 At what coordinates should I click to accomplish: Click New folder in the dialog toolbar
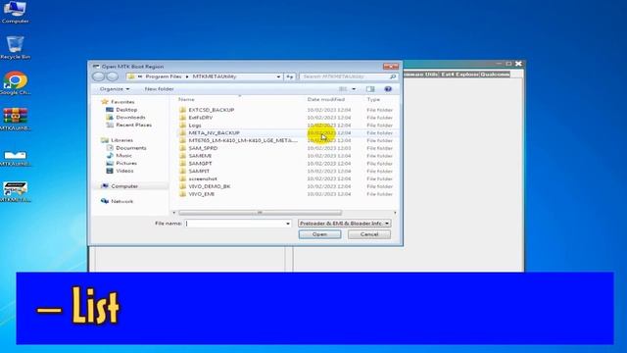click(x=159, y=89)
